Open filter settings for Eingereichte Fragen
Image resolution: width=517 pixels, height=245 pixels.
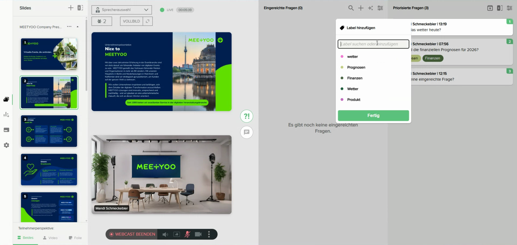pos(380,8)
